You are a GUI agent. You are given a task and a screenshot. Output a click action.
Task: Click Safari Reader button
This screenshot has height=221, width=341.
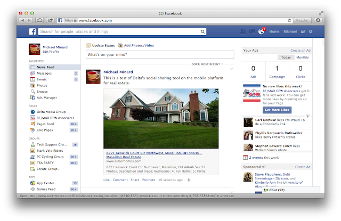pos(302,20)
